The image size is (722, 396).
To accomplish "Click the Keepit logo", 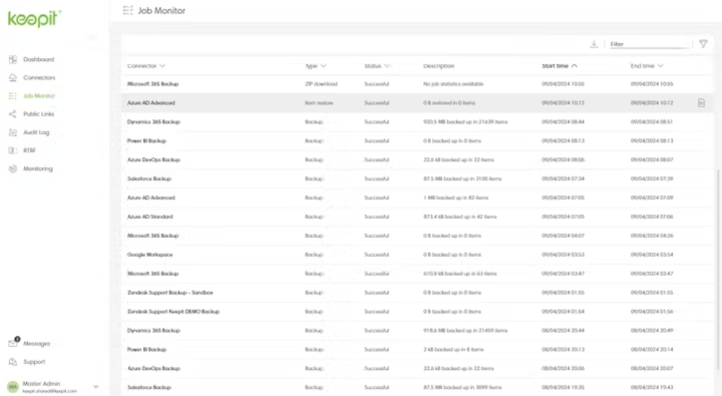I will point(35,19).
